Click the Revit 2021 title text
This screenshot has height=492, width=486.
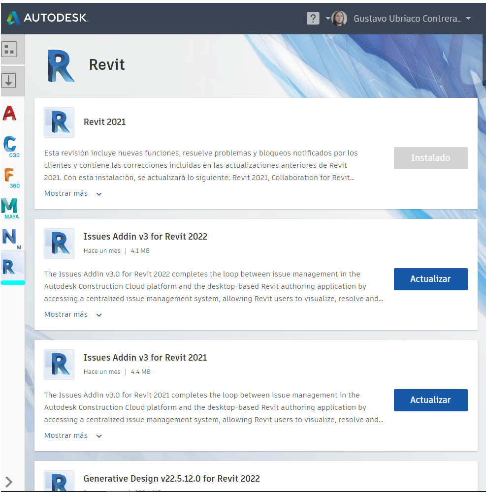pyautogui.click(x=104, y=122)
